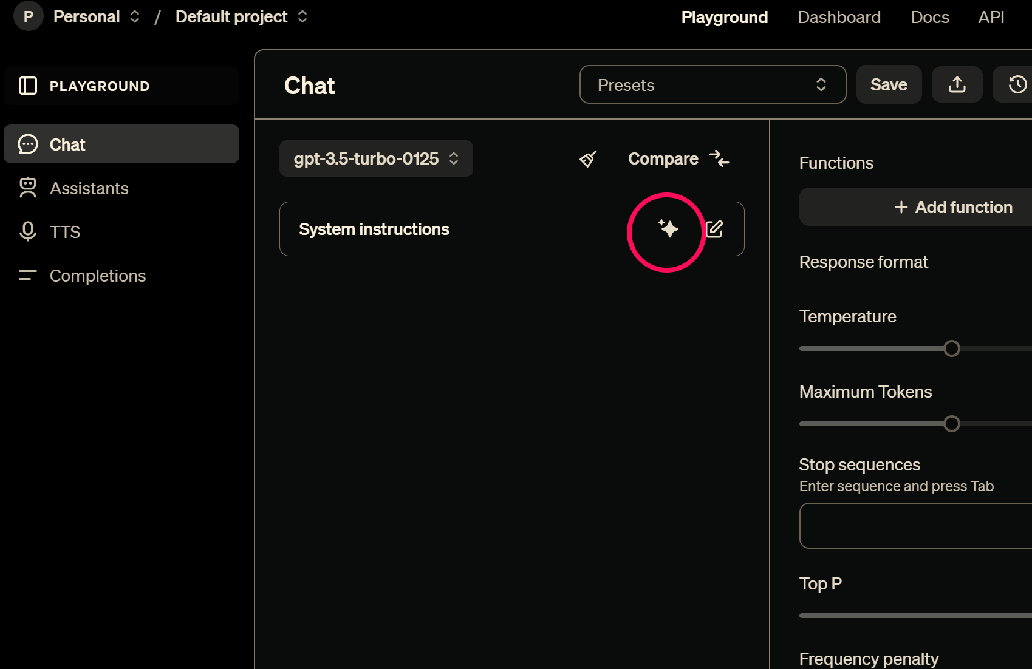The height and width of the screenshot is (669, 1032).
Task: Click the Compare arrows button
Action: coord(678,159)
